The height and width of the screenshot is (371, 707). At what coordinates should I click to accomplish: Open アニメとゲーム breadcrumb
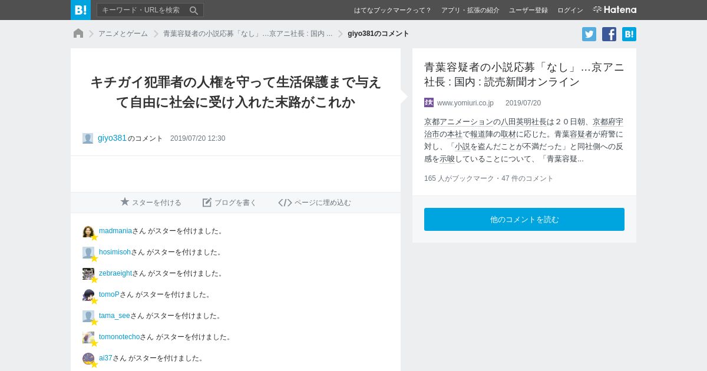(123, 34)
